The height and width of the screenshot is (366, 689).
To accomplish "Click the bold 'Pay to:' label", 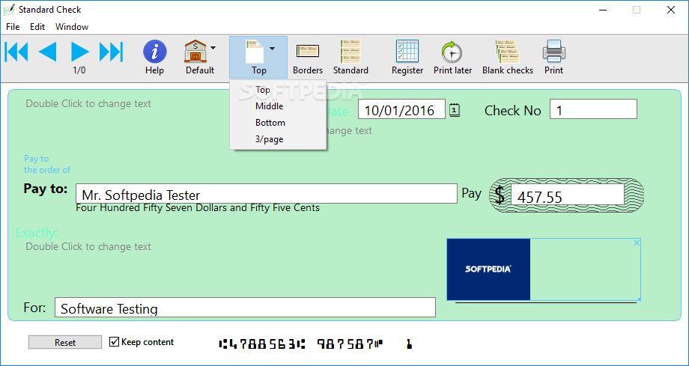I will point(45,189).
